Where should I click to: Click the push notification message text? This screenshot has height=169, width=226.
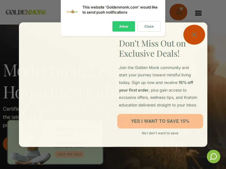(120, 10)
